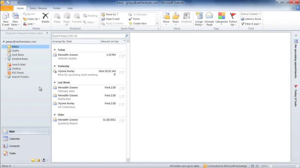
Task: Flag the Profile Info message
Action: pos(124,97)
